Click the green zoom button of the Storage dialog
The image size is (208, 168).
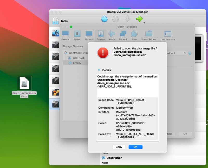coord(71,27)
